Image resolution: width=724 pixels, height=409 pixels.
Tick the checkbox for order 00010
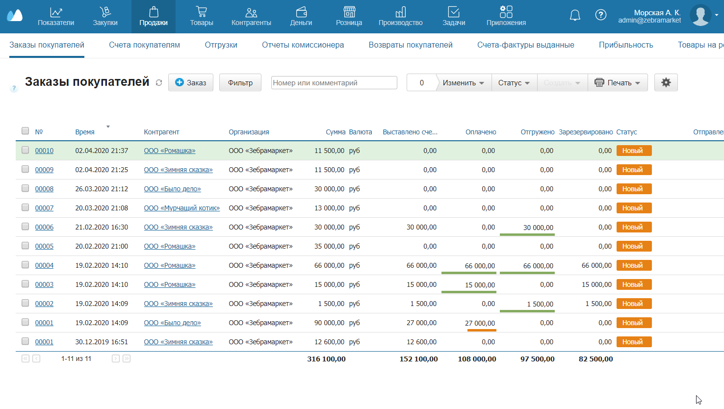tap(25, 150)
